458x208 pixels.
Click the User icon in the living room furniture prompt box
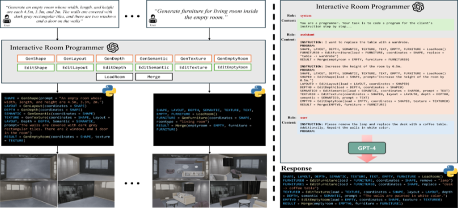[153, 20]
